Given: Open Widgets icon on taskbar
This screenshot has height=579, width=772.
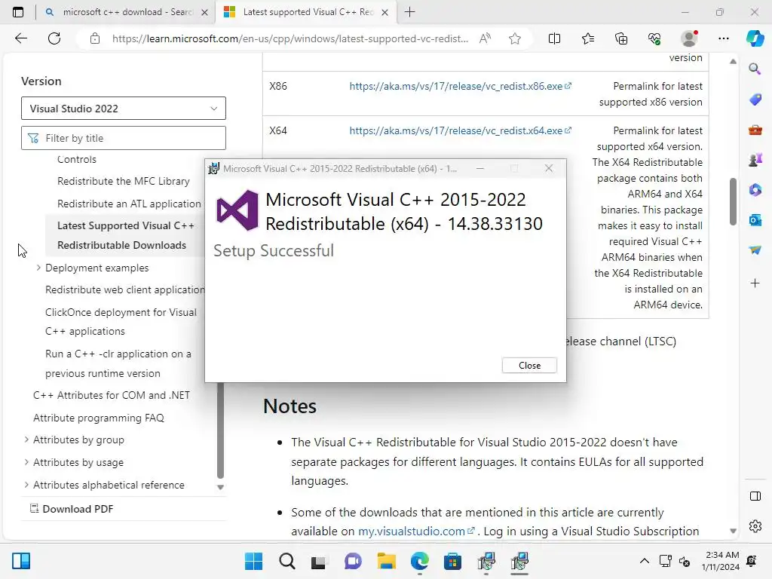Looking at the screenshot, I should coord(21,561).
